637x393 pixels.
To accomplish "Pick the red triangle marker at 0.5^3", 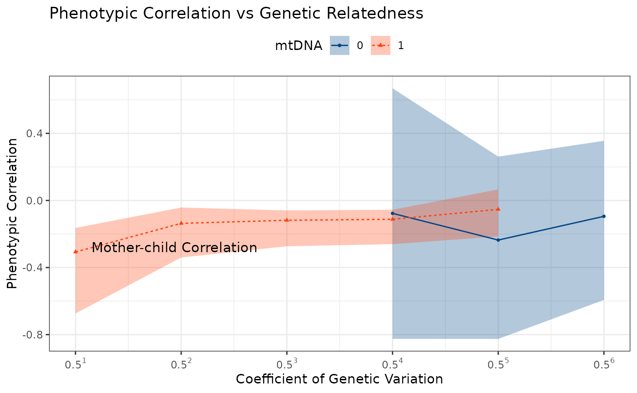I will tap(287, 220).
